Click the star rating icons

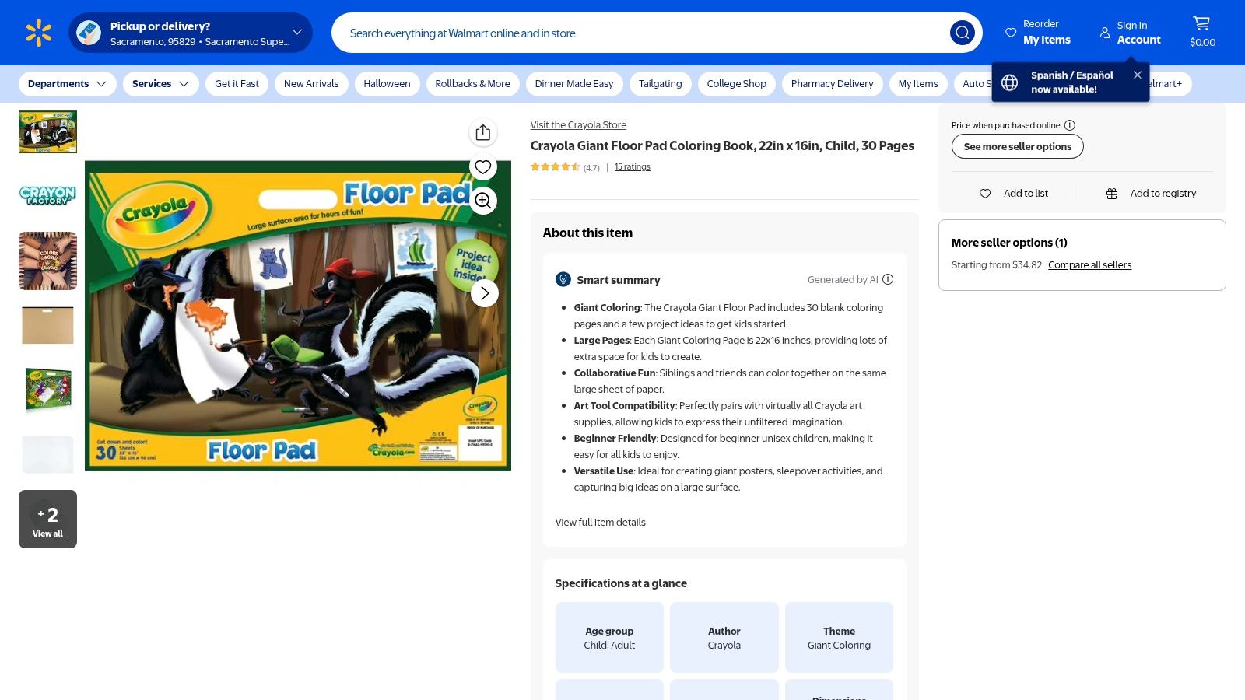pos(555,166)
